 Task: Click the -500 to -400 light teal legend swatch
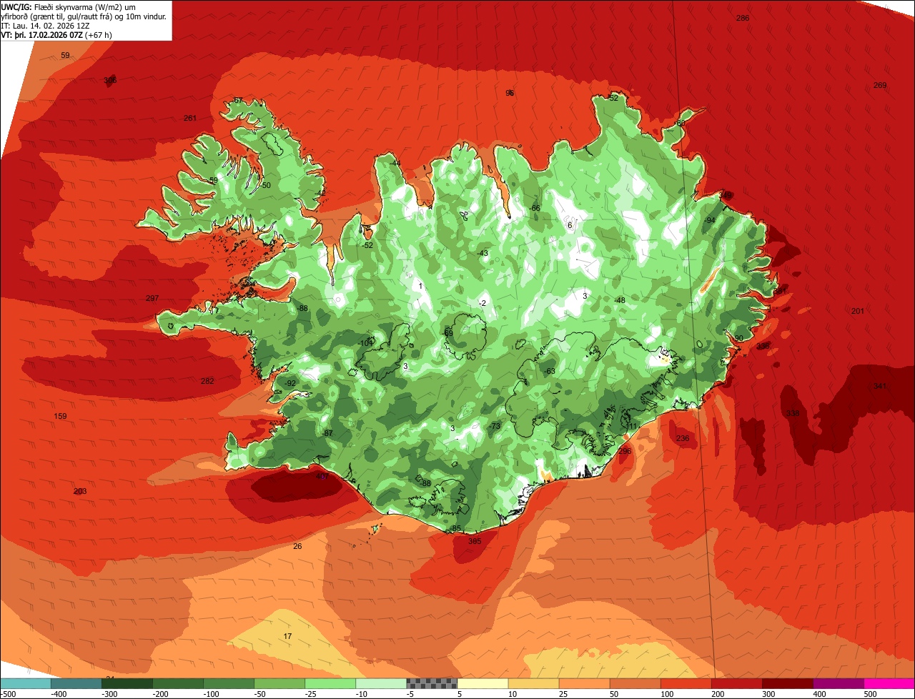pyautogui.click(x=26, y=683)
